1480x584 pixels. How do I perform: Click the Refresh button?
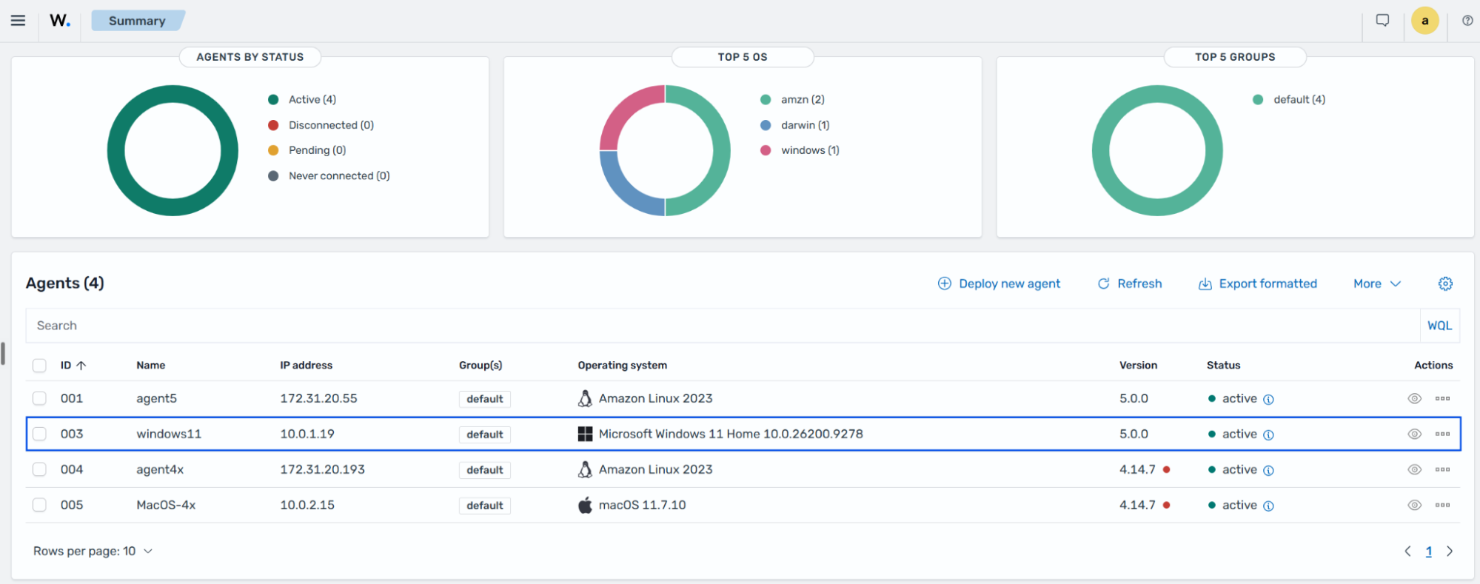[x=1130, y=283]
